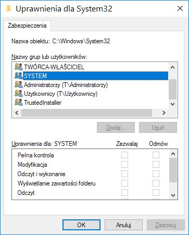The height and width of the screenshot is (235, 189).
Task: Click the OK button
Action: click(81, 225)
